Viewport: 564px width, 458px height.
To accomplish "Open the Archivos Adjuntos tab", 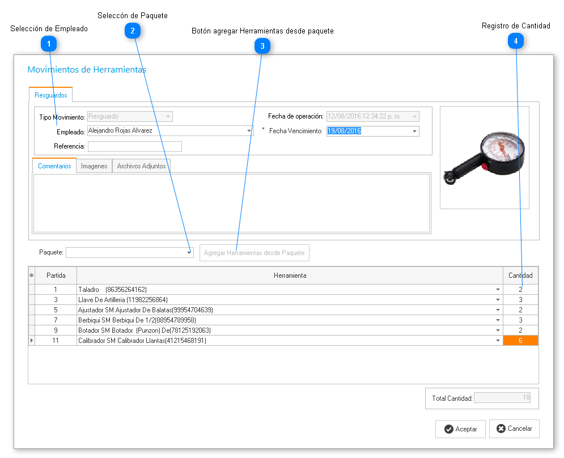I will pos(141,166).
